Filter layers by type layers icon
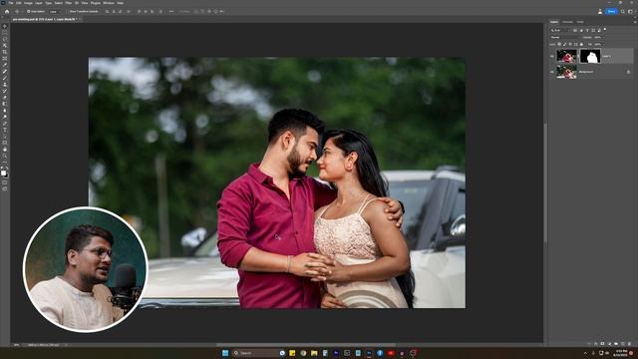 [587, 30]
